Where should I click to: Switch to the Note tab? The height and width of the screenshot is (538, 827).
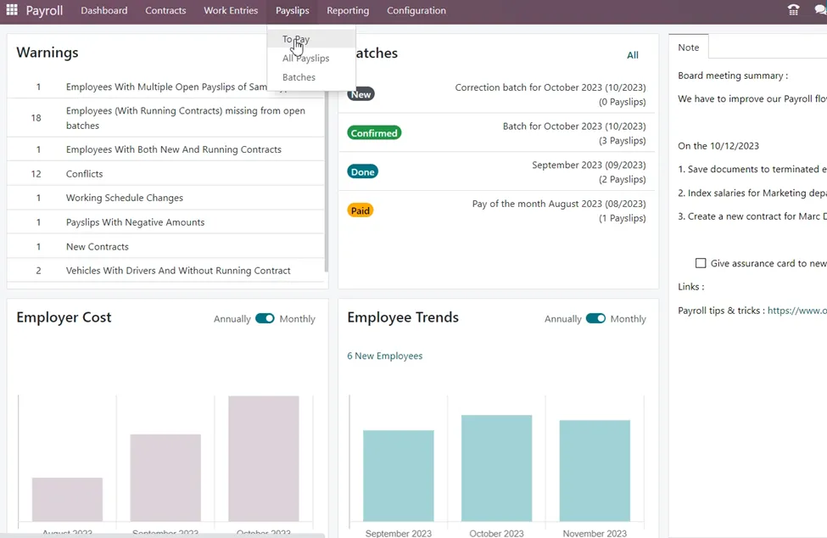tap(688, 48)
